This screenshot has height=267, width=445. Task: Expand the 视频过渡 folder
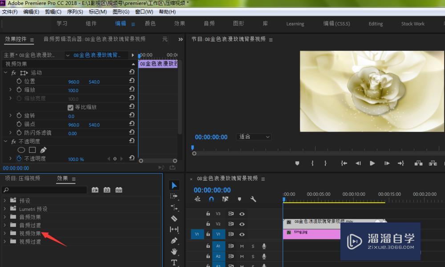point(5,242)
